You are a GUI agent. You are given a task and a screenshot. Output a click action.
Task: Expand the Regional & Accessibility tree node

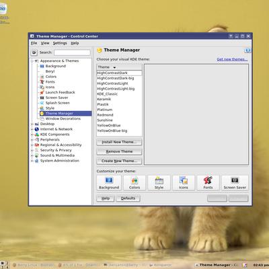tap(32, 145)
